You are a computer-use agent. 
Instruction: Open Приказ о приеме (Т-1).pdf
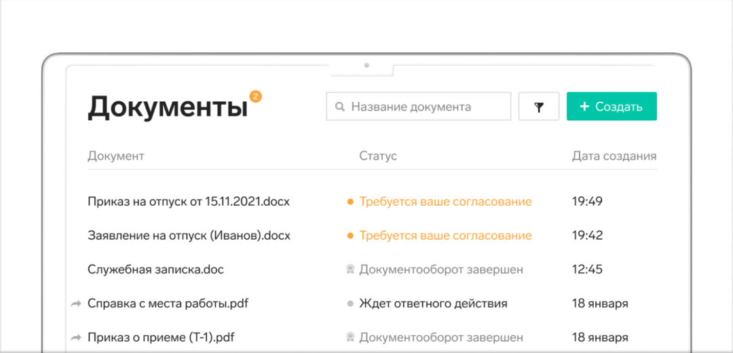click(162, 337)
